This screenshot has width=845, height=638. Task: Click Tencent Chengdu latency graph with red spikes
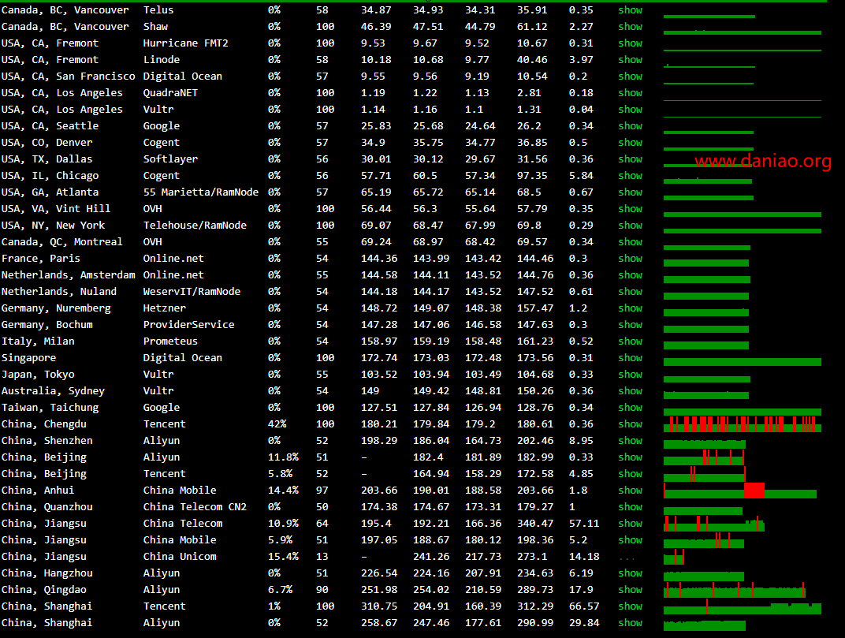click(742, 424)
